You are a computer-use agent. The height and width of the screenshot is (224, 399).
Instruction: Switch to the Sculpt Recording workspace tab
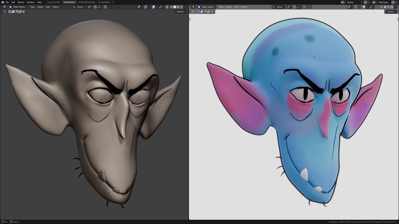click(x=87, y=2)
